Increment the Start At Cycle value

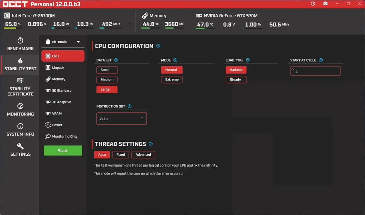pos(293,69)
